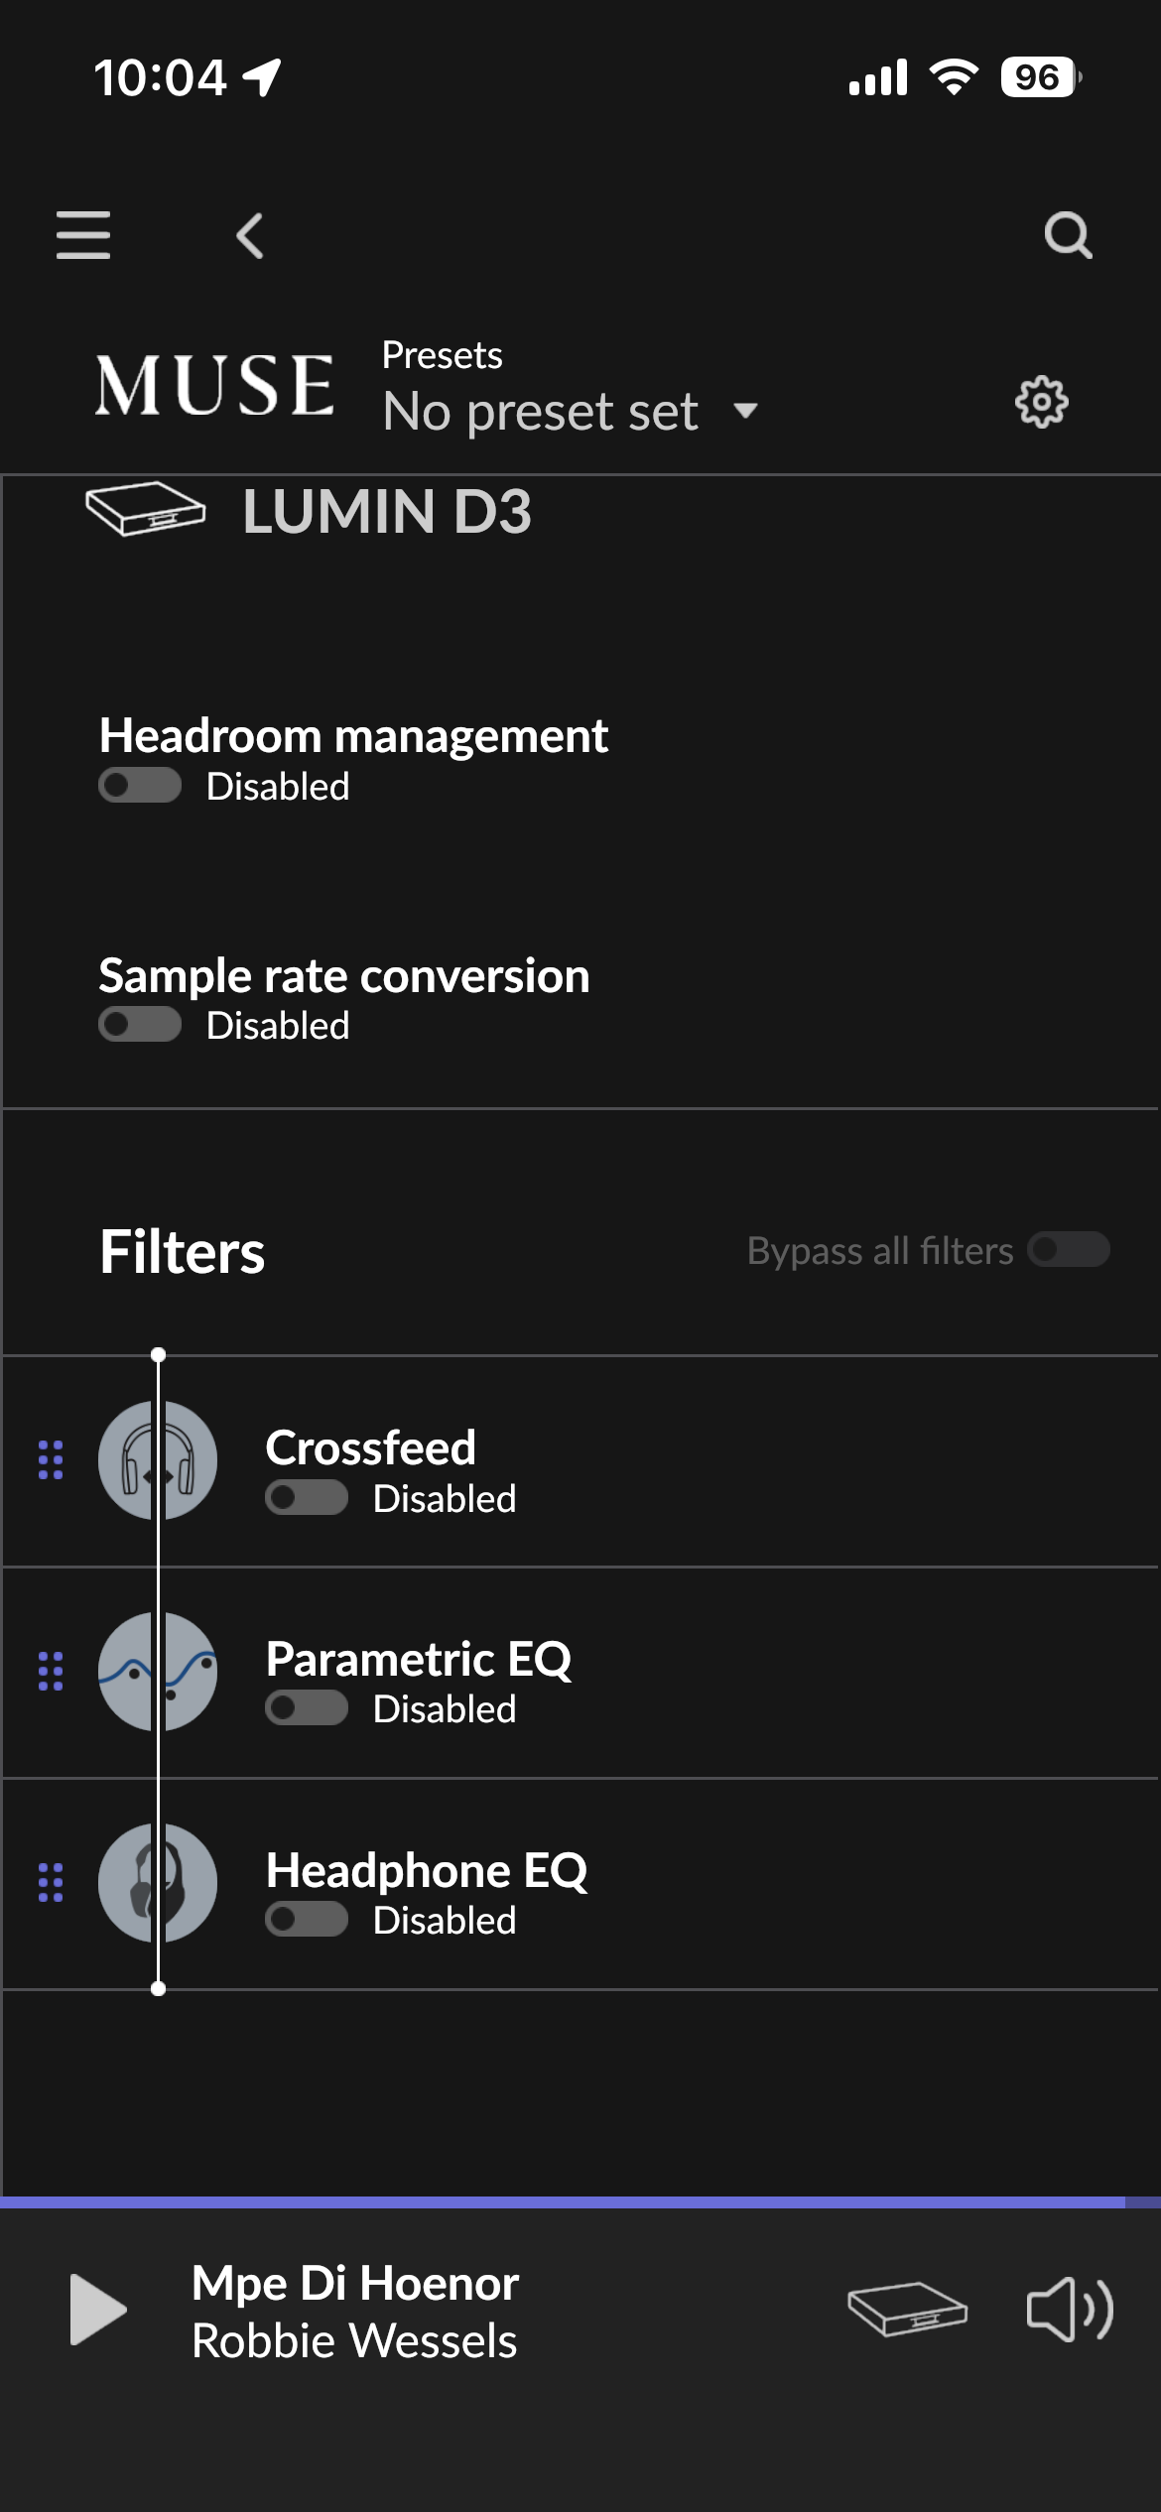Open MUSE settings gear icon
1161x2512 pixels.
[1041, 402]
